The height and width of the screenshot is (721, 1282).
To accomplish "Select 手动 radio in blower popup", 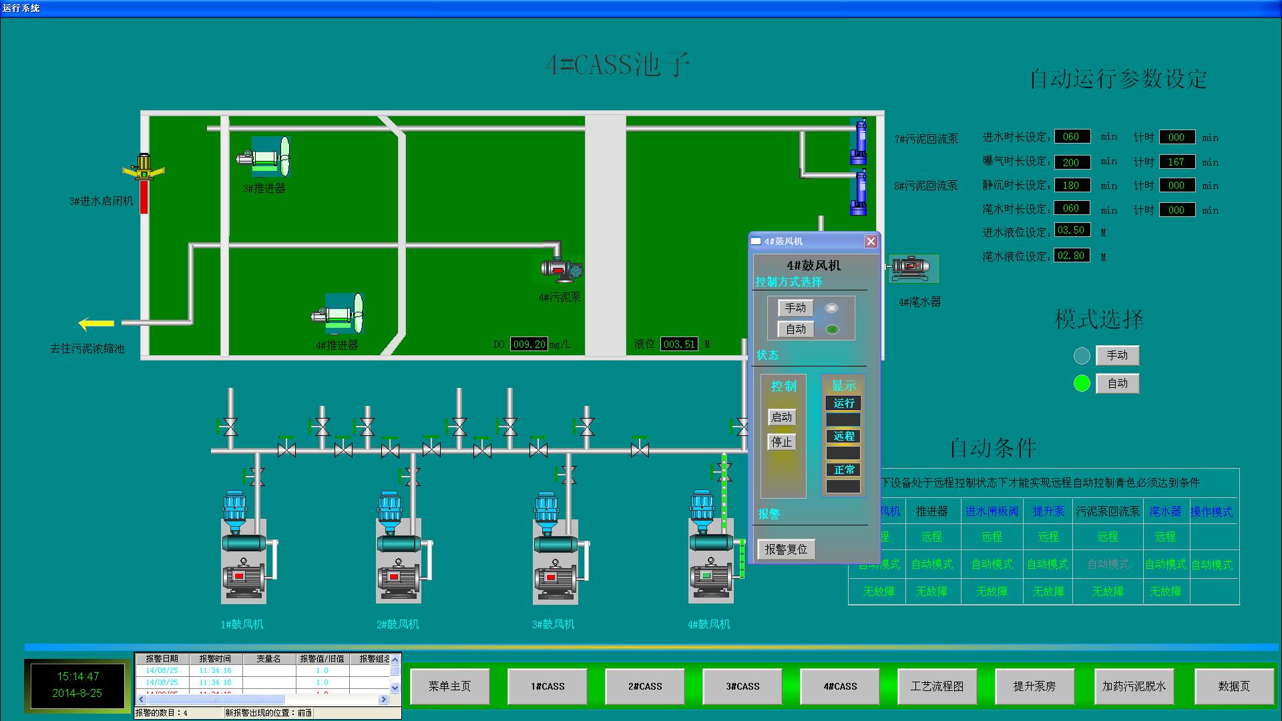I will 831,308.
